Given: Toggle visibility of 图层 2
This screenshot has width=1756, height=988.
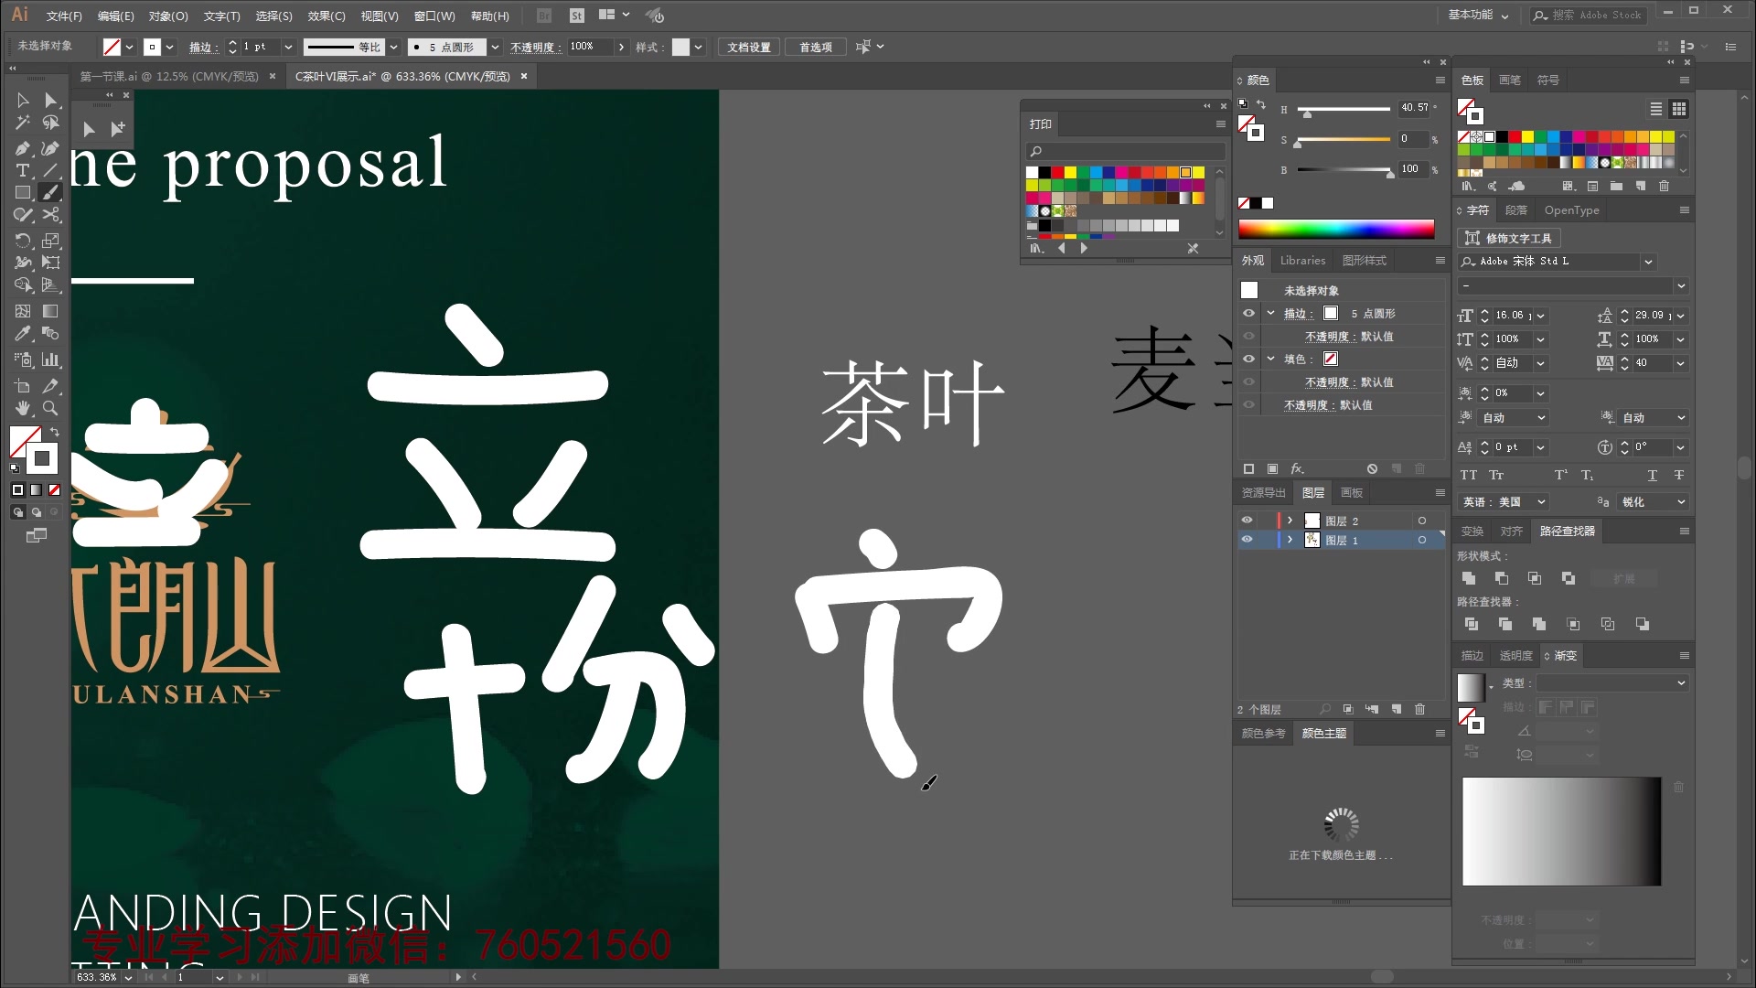Looking at the screenshot, I should (x=1248, y=520).
